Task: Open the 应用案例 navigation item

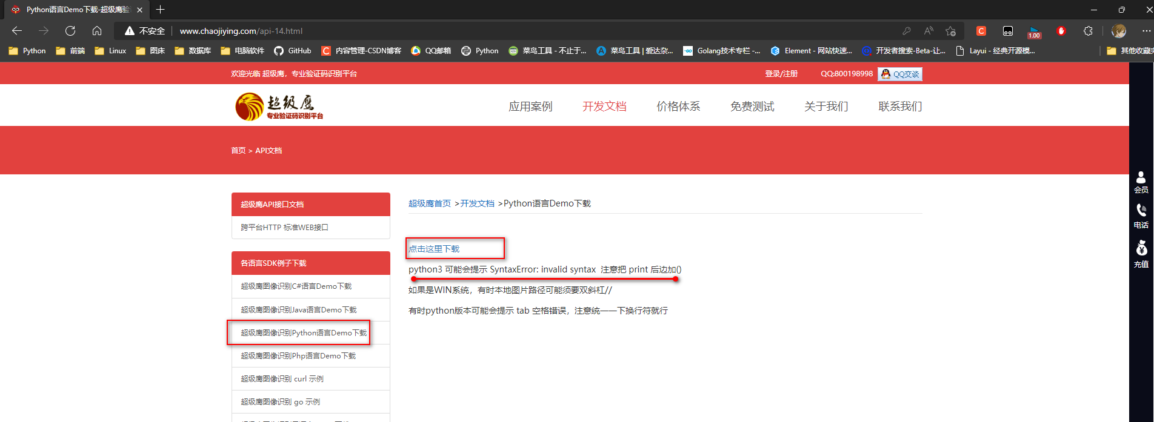Action: point(530,107)
